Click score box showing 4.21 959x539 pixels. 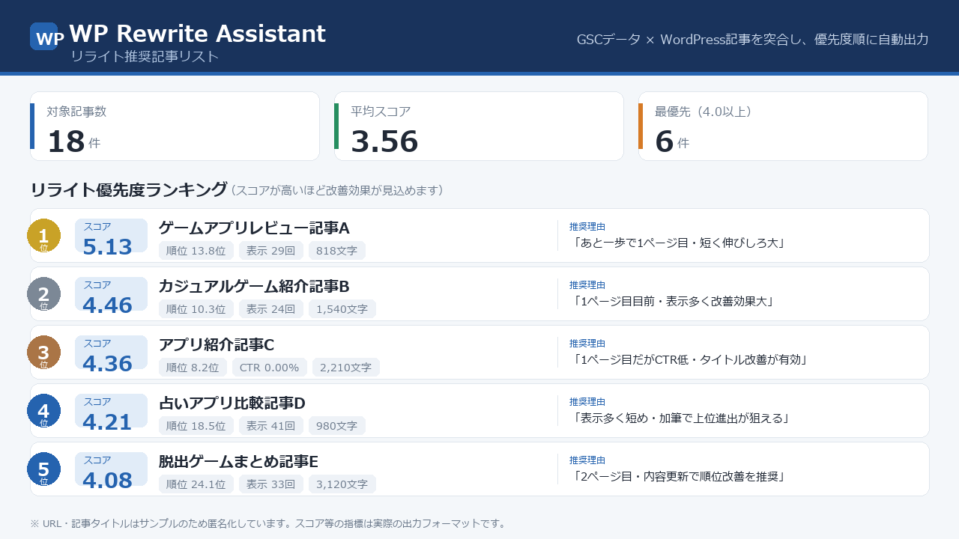tap(111, 412)
